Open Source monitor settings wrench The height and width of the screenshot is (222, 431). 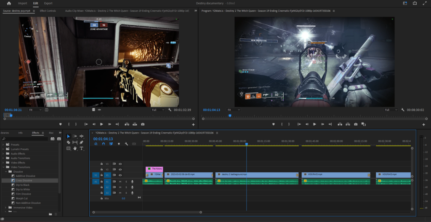point(170,110)
